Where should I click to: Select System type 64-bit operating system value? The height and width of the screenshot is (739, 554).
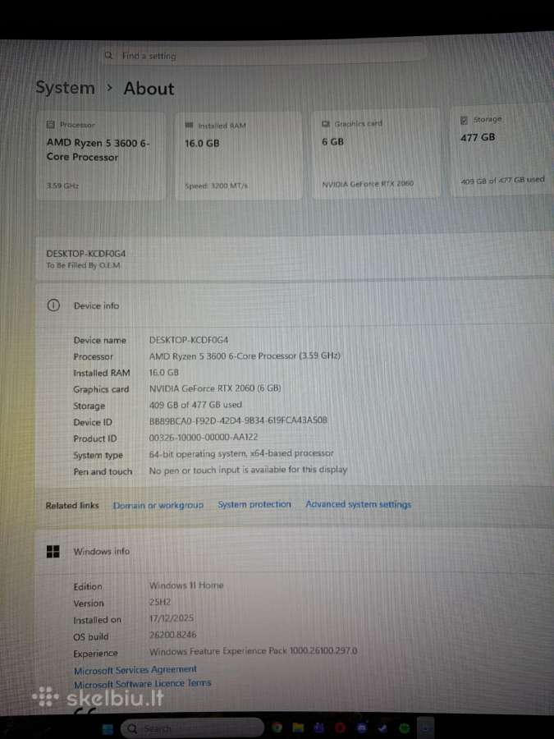[241, 453]
